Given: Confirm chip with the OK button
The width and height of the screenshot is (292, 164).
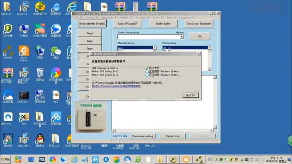Looking at the screenshot, I should pyautogui.click(x=200, y=36).
